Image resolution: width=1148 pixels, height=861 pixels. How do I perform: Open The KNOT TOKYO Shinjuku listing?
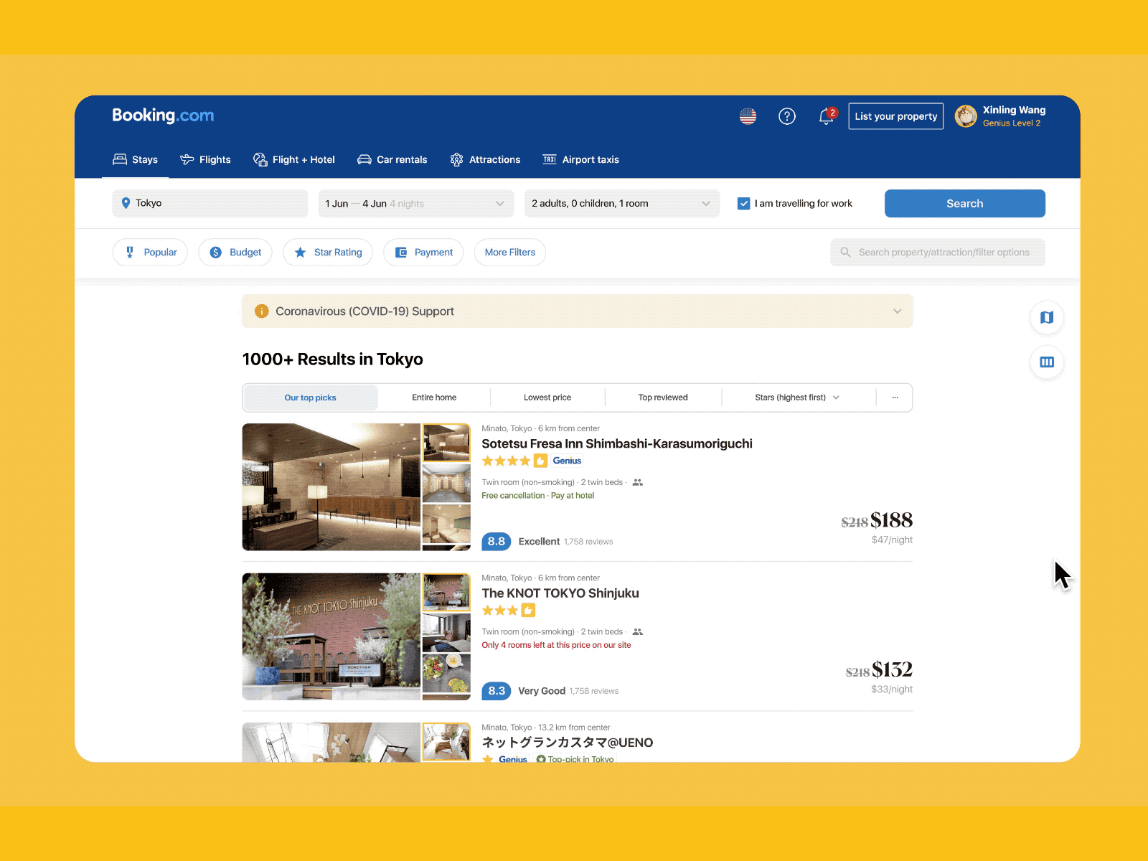coord(560,593)
